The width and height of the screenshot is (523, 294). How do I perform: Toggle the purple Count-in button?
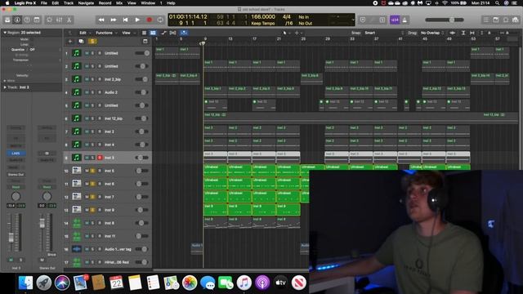pyautogui.click(x=395, y=20)
